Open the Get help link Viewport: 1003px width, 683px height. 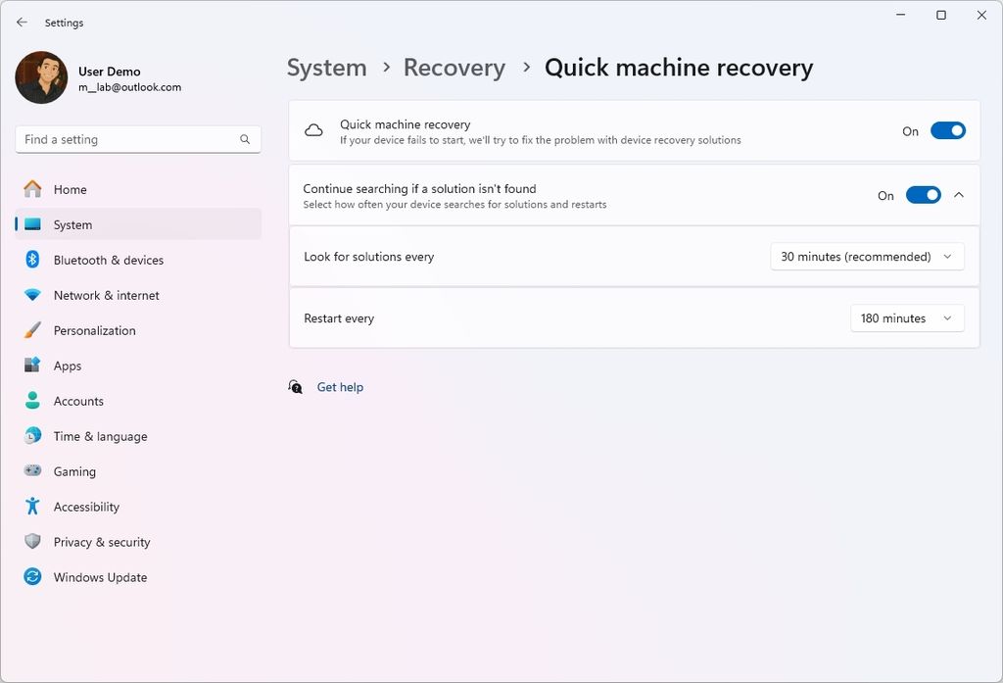click(339, 387)
